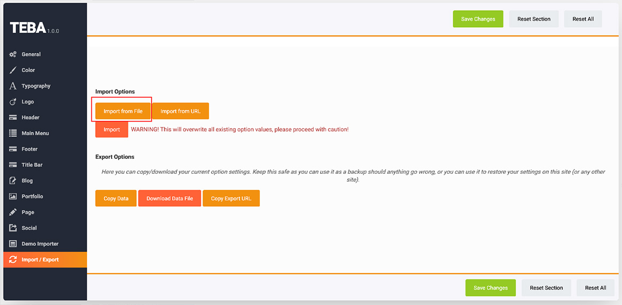Open the Demo Importer section
The height and width of the screenshot is (305, 622).
(x=45, y=244)
